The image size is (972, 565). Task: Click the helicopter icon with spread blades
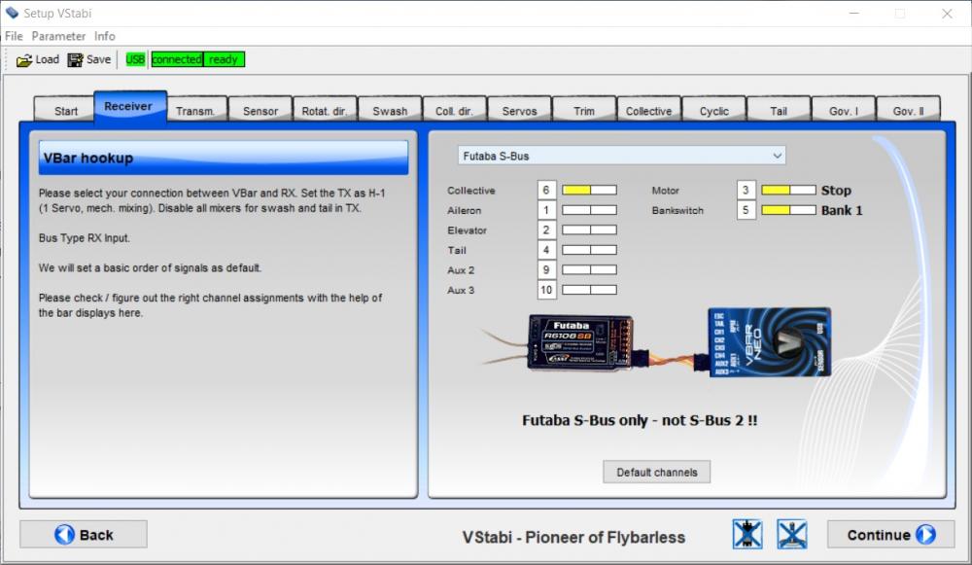click(x=746, y=534)
